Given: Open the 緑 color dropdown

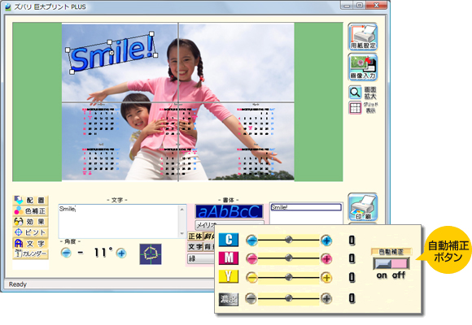Looking at the screenshot, I should (x=201, y=258).
